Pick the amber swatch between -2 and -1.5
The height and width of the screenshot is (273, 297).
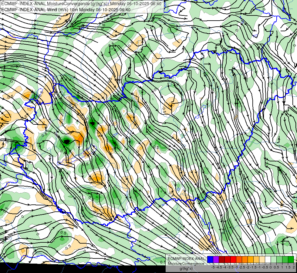(x=251, y=259)
